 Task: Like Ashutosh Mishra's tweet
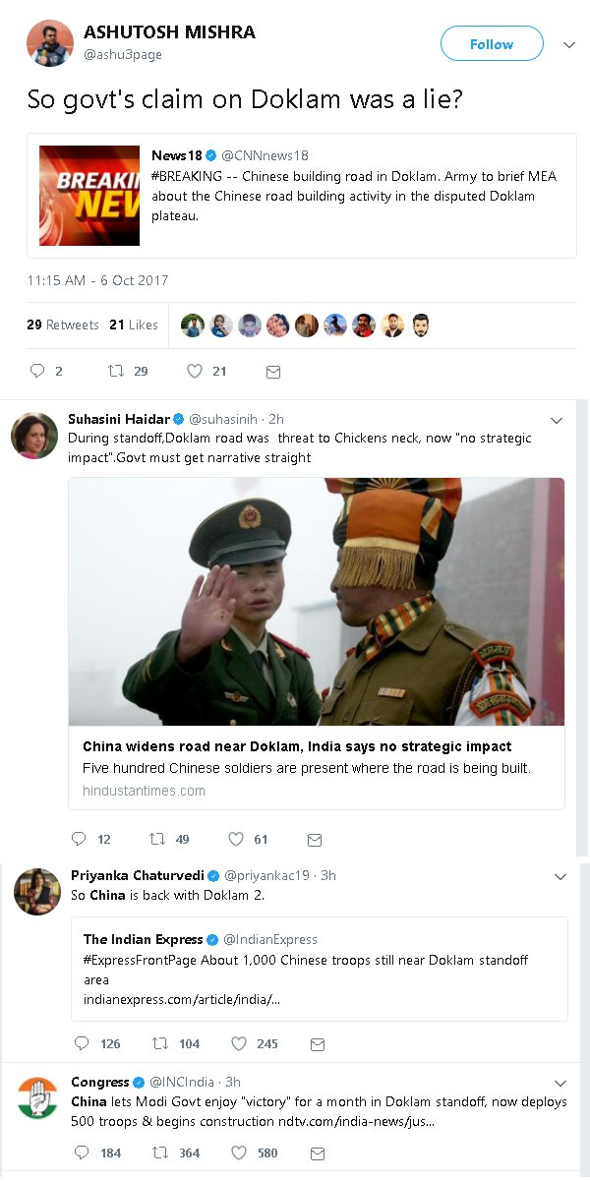pyautogui.click(x=195, y=371)
